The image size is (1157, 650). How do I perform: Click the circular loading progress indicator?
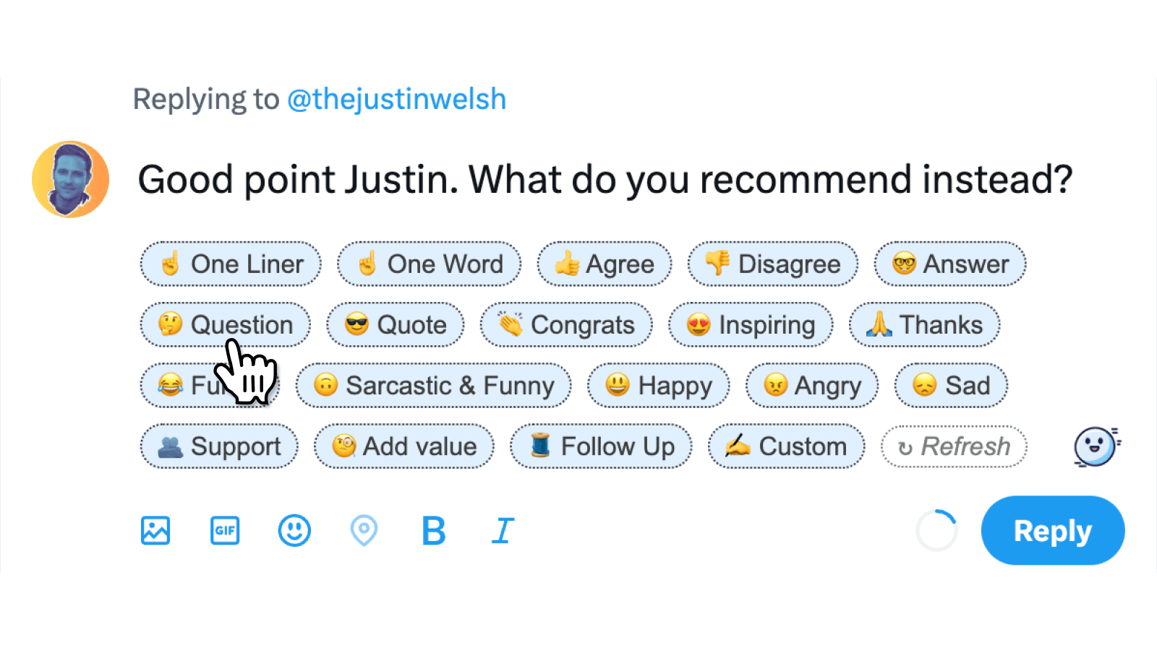click(x=936, y=530)
